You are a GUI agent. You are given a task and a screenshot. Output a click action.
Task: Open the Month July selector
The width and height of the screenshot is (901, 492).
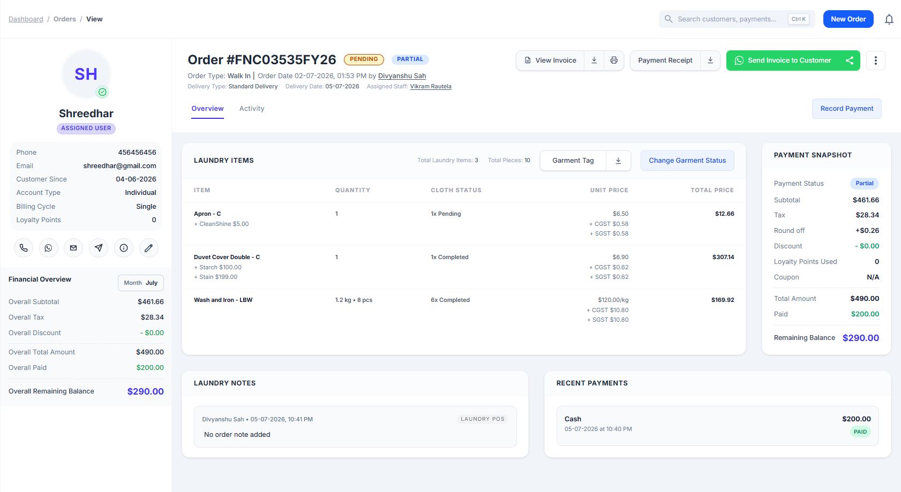(141, 283)
